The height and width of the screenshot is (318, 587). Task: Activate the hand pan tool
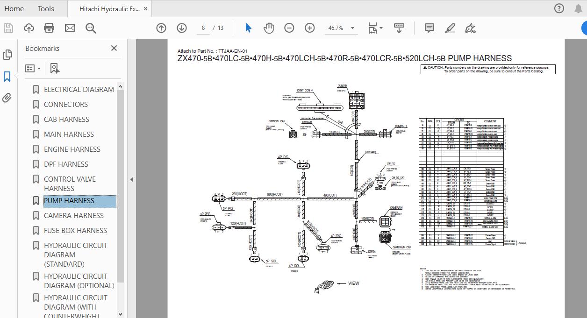coord(269,28)
